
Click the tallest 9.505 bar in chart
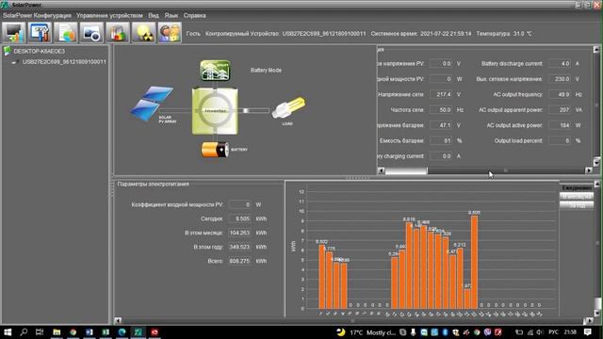[x=474, y=262]
